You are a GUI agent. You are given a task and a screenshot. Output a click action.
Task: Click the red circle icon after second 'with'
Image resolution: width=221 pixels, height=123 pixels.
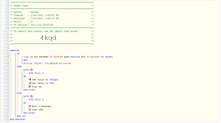click(x=31, y=96)
